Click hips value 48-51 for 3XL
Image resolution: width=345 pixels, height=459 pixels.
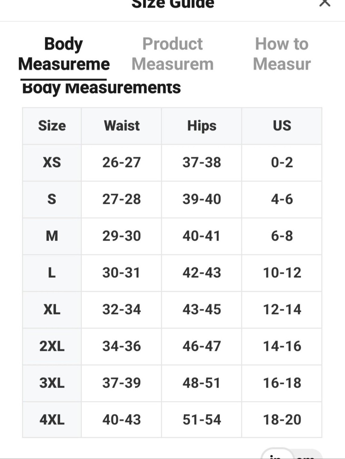(202, 383)
